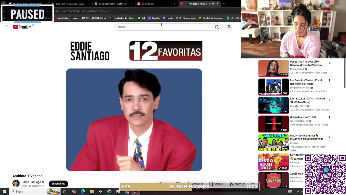
Task: Close the Instagram tab
Action: point(175,4)
